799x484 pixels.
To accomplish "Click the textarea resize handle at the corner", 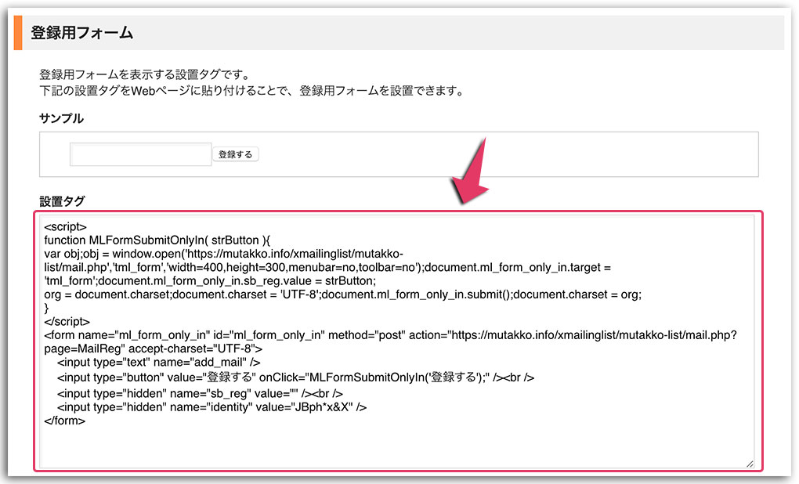I will tap(750, 464).
